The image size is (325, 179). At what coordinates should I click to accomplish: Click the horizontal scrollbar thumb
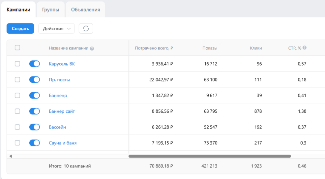(210, 156)
